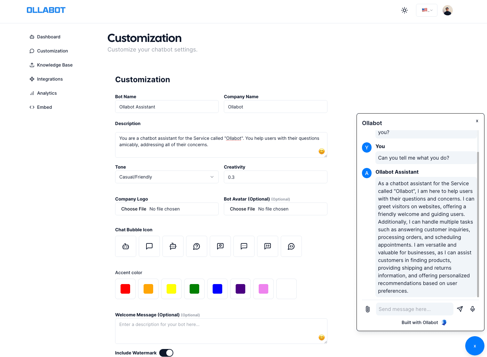The image size is (487, 357).
Task: Choose a file for Bot Avatar
Action: tap(276, 209)
